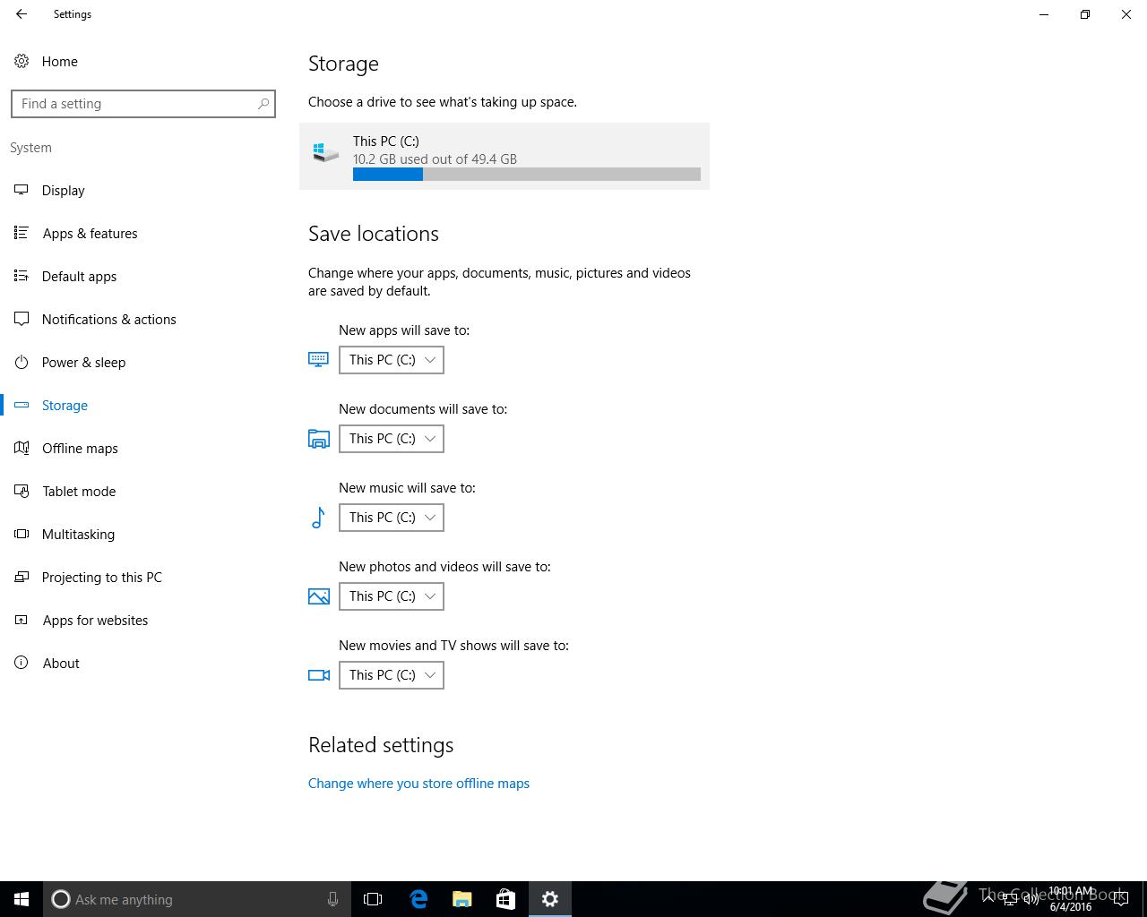Click the photos picture icon
This screenshot has height=917, width=1147.
(x=318, y=596)
